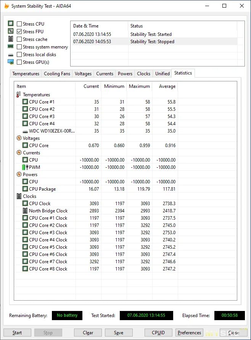Click the AIDA64 flame icon in the title bar
Viewport: 251px width, 340px height.
pos(7,6)
